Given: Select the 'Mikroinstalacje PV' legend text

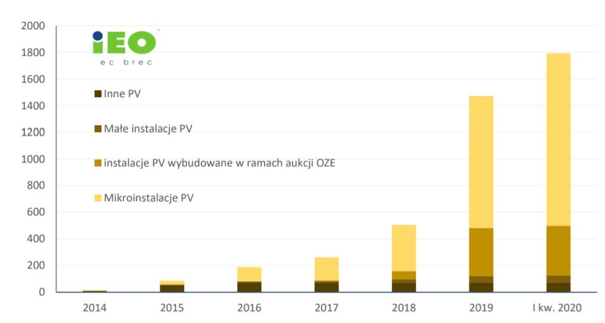Looking at the screenshot, I should [148, 198].
